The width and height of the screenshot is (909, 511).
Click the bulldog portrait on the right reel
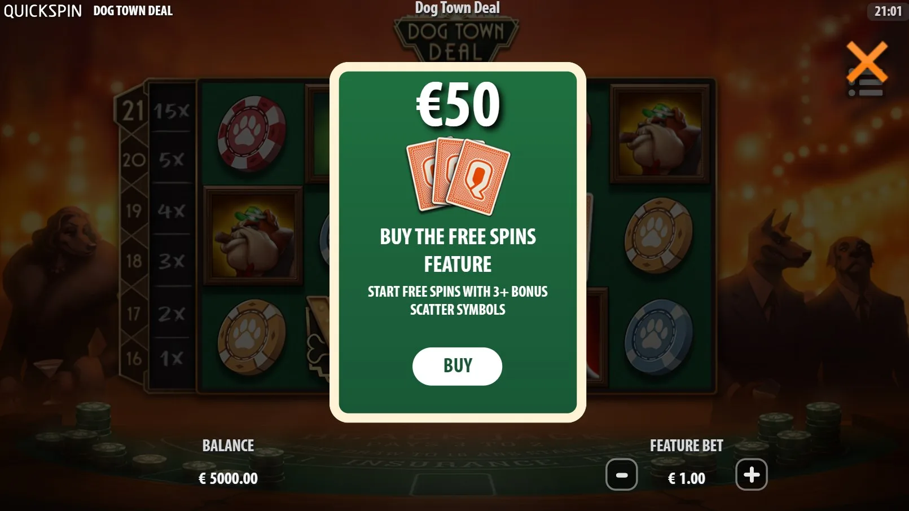tap(660, 134)
